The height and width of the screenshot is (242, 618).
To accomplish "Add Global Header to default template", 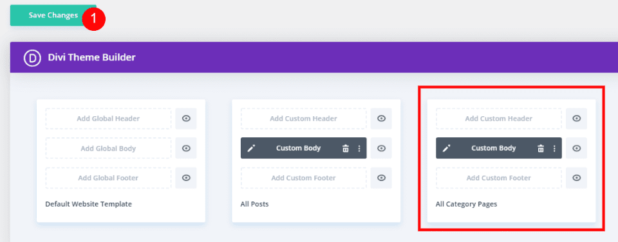I will click(108, 118).
